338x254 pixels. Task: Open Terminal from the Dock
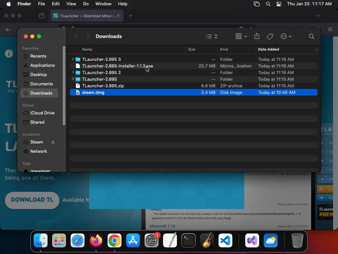(x=188, y=240)
